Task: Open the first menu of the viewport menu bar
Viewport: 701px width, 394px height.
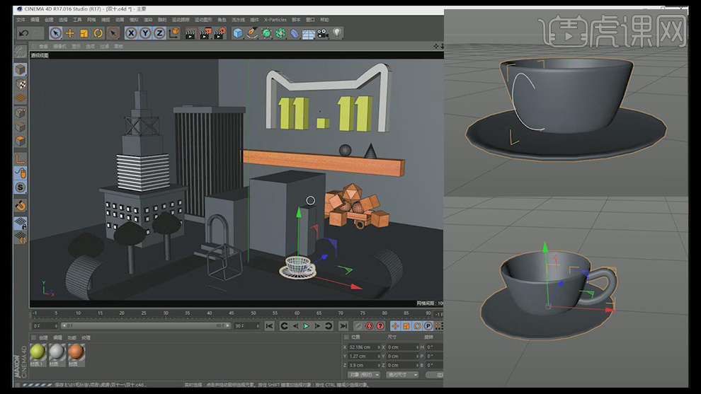Action: pos(43,47)
